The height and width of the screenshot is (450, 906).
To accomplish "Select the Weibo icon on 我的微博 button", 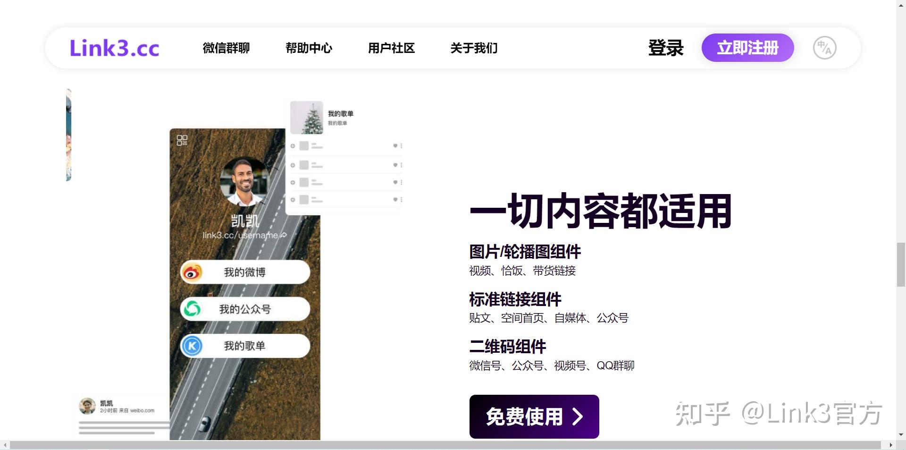I will (192, 272).
